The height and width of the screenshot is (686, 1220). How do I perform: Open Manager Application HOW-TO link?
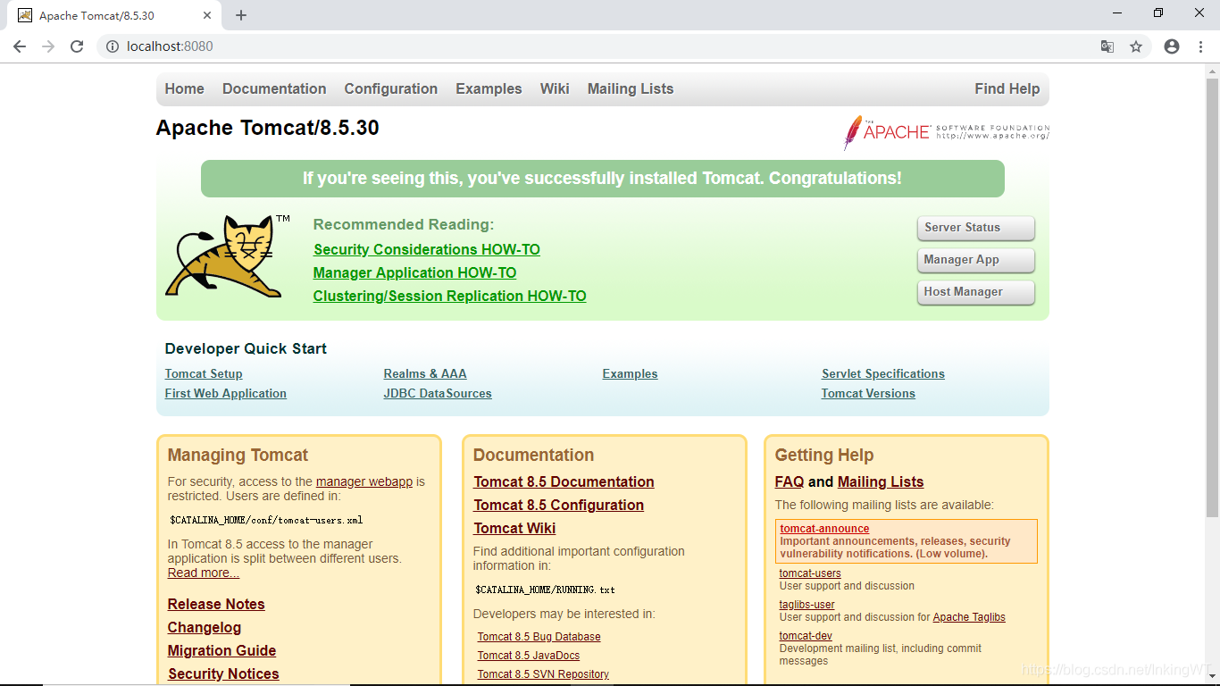point(414,273)
